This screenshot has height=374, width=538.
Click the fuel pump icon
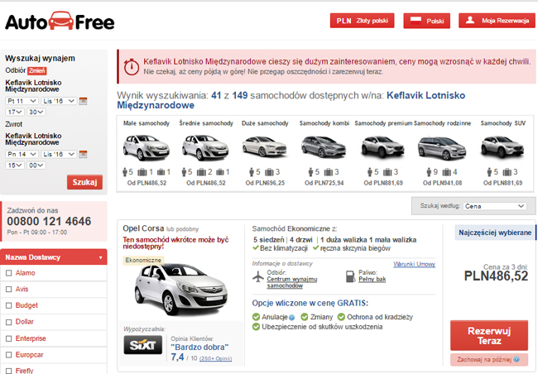click(350, 276)
